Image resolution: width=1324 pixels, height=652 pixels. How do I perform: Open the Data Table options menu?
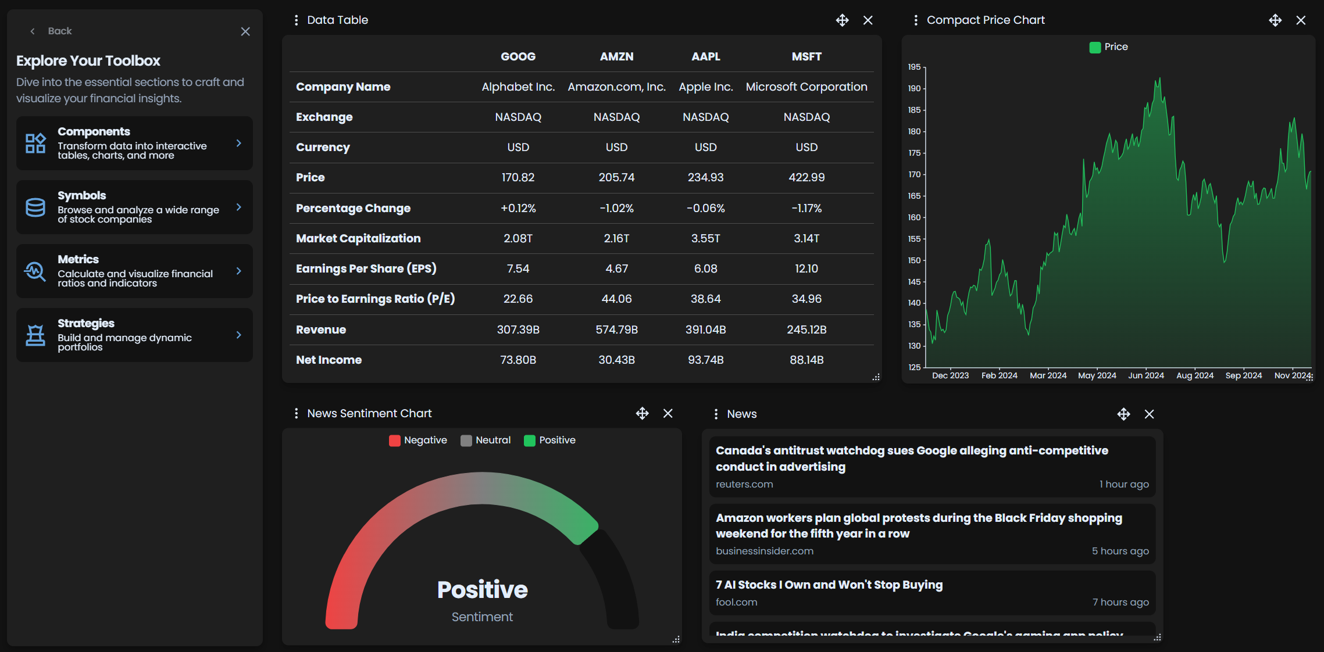coord(297,20)
